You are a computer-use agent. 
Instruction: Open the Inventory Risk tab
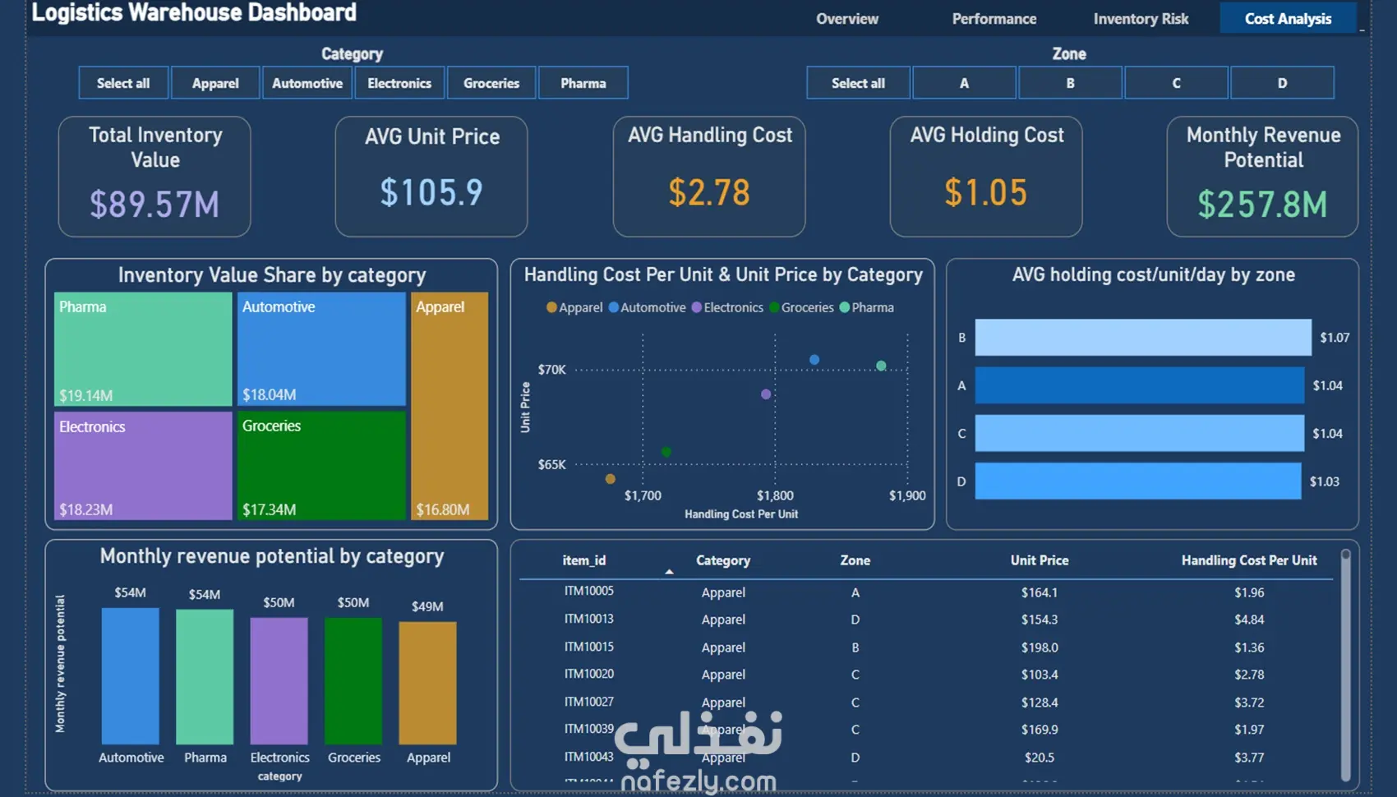pos(1141,18)
